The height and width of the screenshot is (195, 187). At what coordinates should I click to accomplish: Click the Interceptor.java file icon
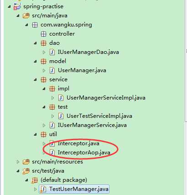click(x=52, y=143)
